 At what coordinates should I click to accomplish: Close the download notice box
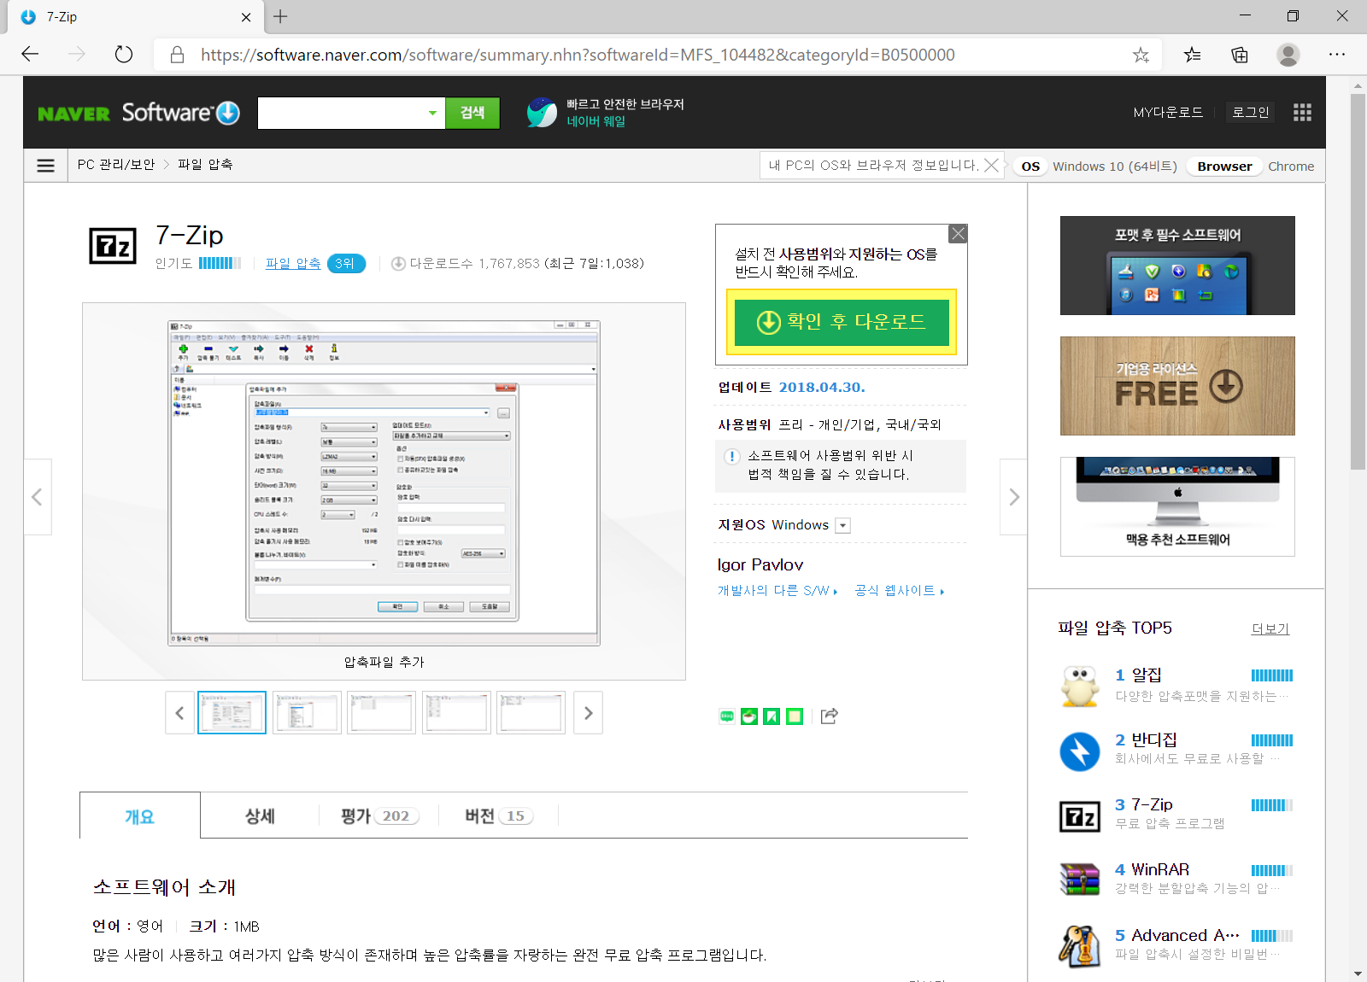point(959,234)
